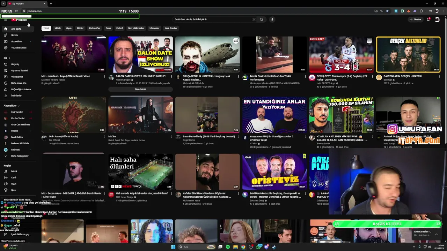This screenshot has height=251, width=447.
Task: Click the Chrome zoom magnifier icon
Action: (381, 11)
